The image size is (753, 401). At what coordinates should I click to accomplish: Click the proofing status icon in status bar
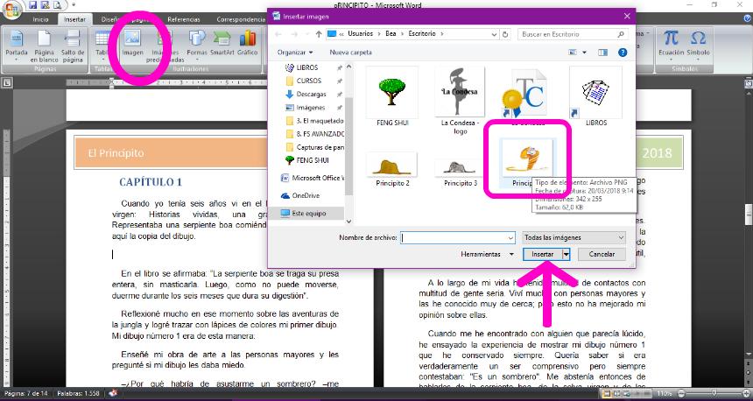113,393
